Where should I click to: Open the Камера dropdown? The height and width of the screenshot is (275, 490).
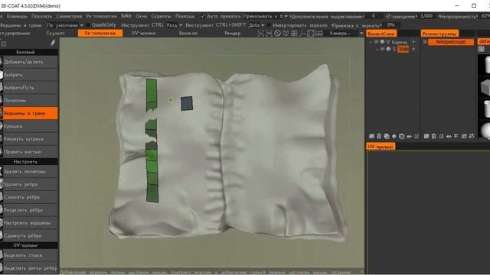346,34
